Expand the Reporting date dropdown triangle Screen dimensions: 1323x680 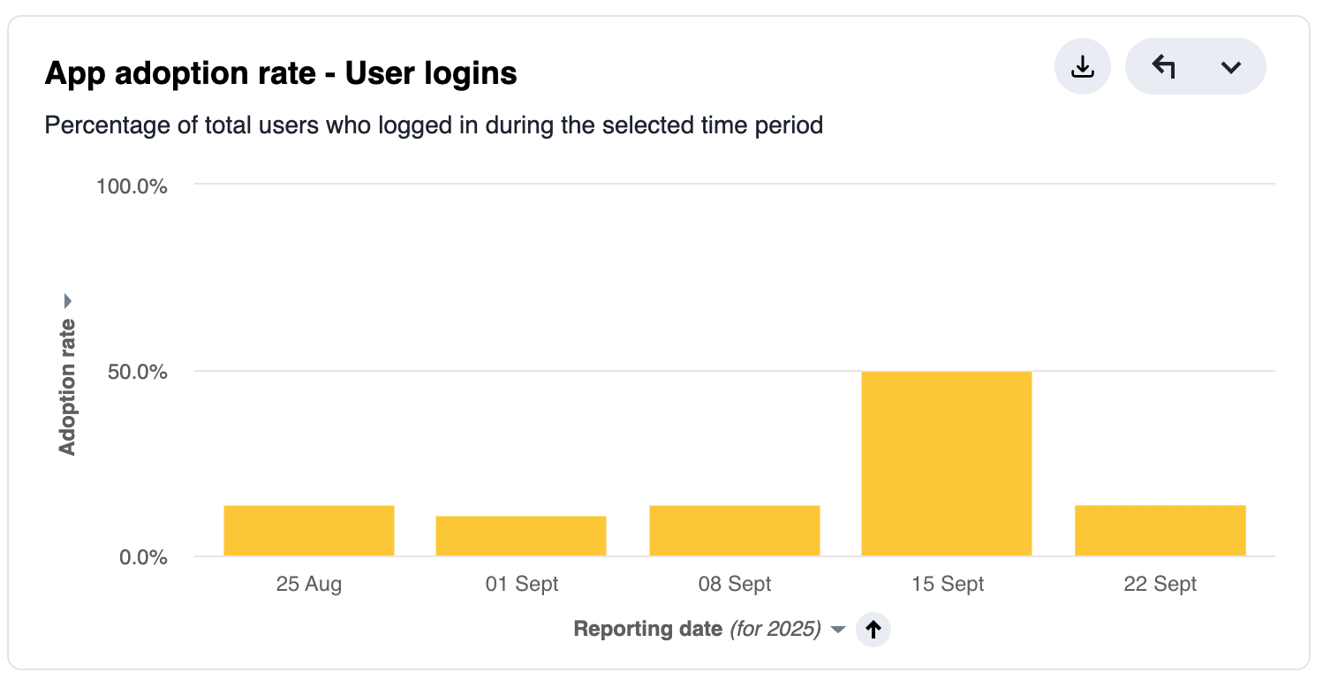pyautogui.click(x=839, y=630)
